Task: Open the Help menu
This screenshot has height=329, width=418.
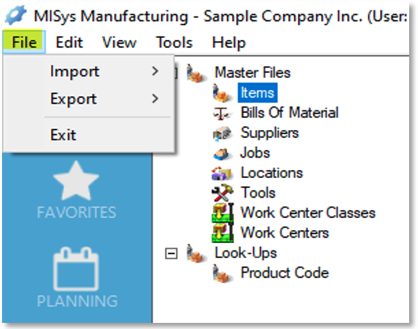Action: coord(229,43)
